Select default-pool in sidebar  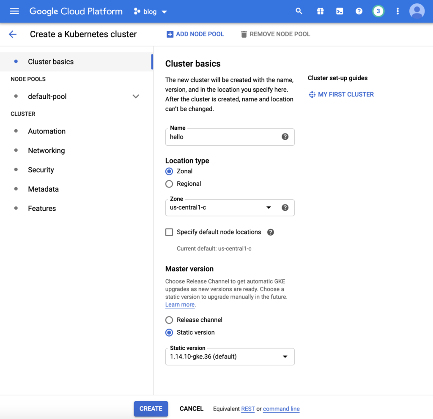[x=47, y=97]
